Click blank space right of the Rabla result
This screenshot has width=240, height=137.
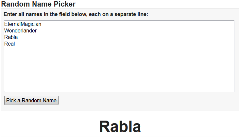point(190,127)
